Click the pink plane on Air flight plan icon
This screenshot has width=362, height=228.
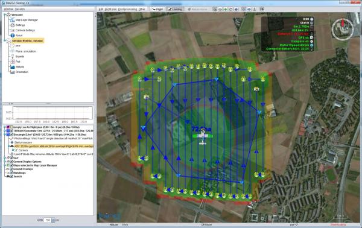pyautogui.click(x=8, y=127)
